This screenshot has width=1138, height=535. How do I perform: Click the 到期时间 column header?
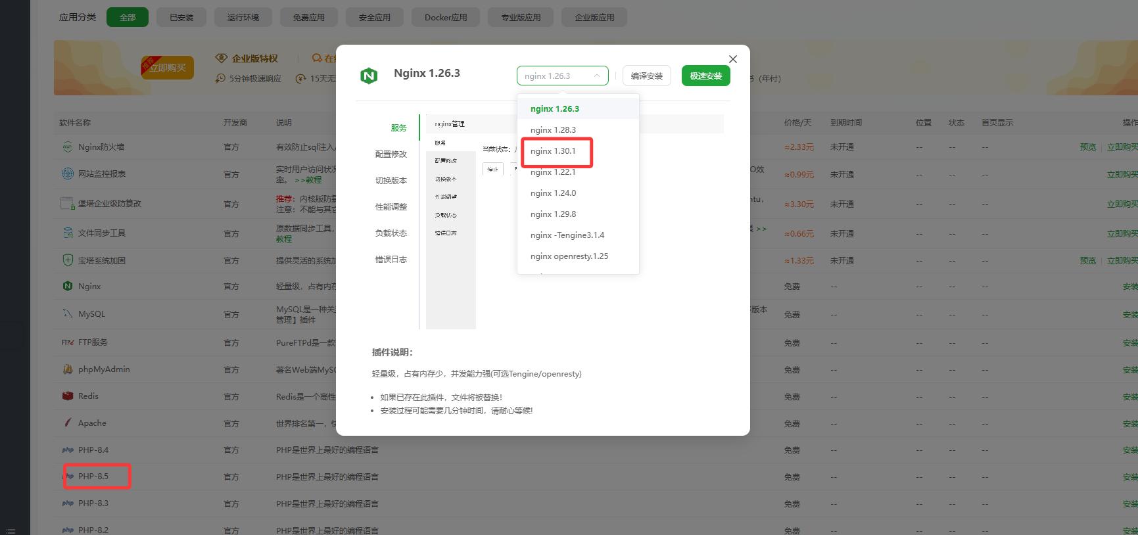point(846,123)
